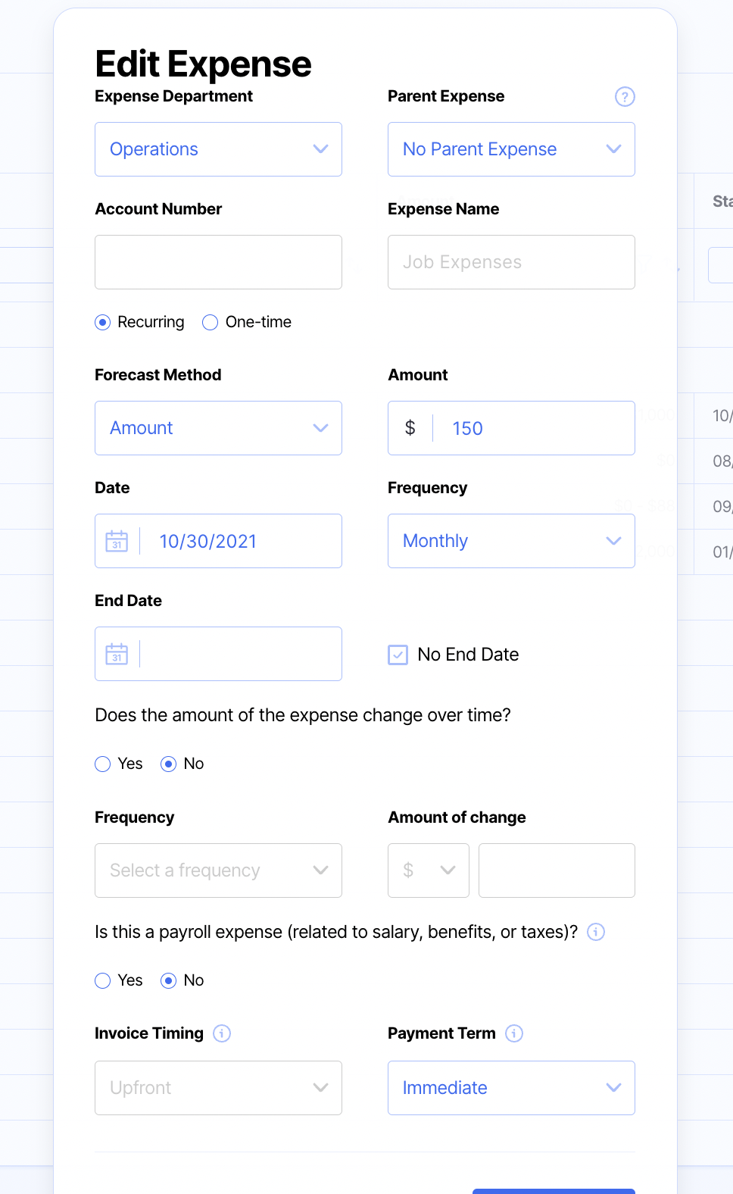Open the Forecast Method dropdown
Viewport: 733px width, 1194px height.
pos(218,428)
